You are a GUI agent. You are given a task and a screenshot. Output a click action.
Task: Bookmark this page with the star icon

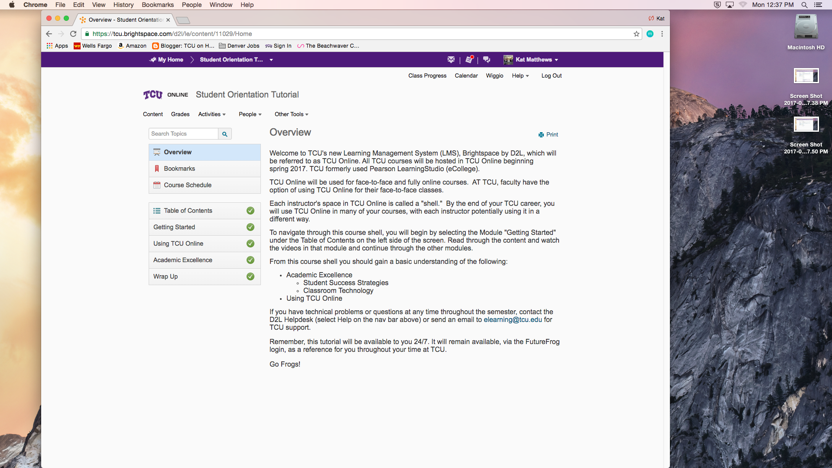coord(636,34)
